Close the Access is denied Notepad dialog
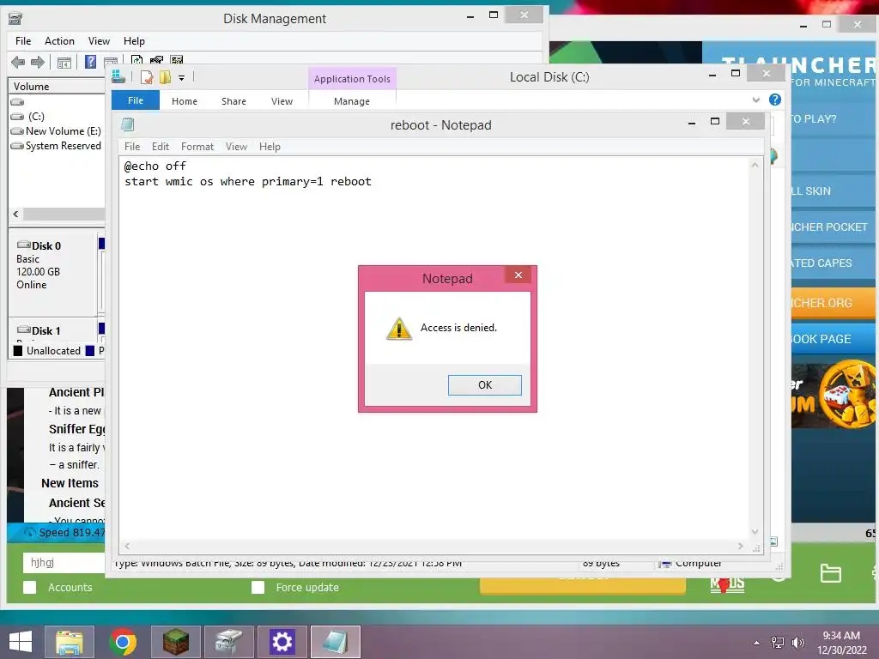The image size is (879, 659). click(518, 275)
